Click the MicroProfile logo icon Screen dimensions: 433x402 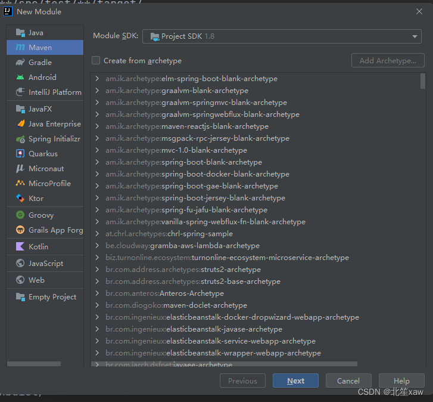(20, 183)
